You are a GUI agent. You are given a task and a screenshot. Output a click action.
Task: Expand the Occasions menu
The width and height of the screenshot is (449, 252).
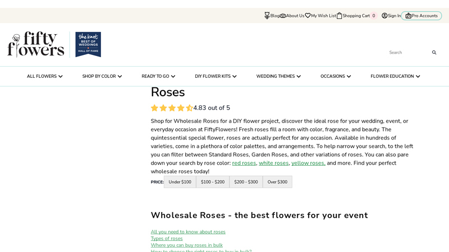pos(336,76)
